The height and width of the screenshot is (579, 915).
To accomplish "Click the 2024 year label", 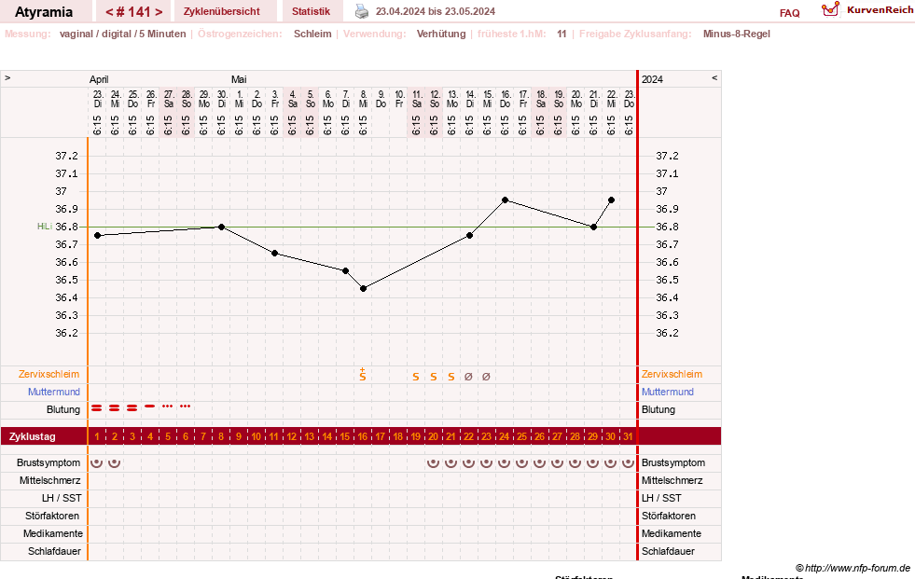I will [652, 79].
